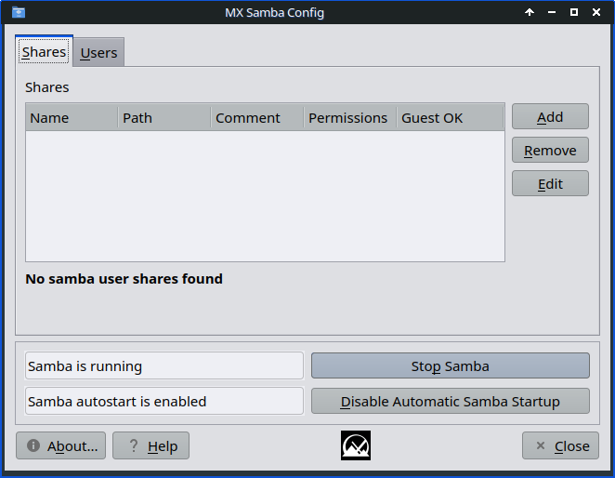The height and width of the screenshot is (478, 615).
Task: Click the Path column header
Action: tap(164, 117)
